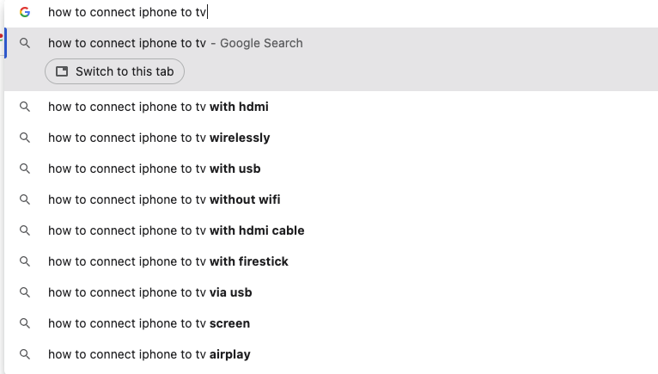Screen dimensions: 658x374
Task: Choose the 'without wifi' suggestion
Action: pyautogui.click(x=164, y=199)
